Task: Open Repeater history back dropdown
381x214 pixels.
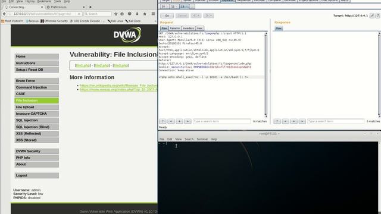Action: (x=196, y=15)
